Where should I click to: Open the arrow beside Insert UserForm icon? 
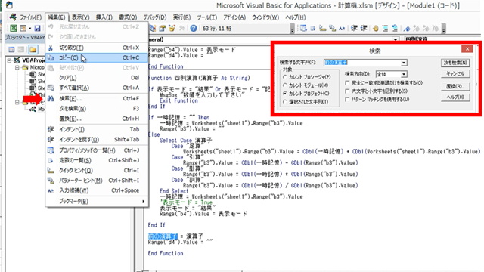click(x=29, y=29)
